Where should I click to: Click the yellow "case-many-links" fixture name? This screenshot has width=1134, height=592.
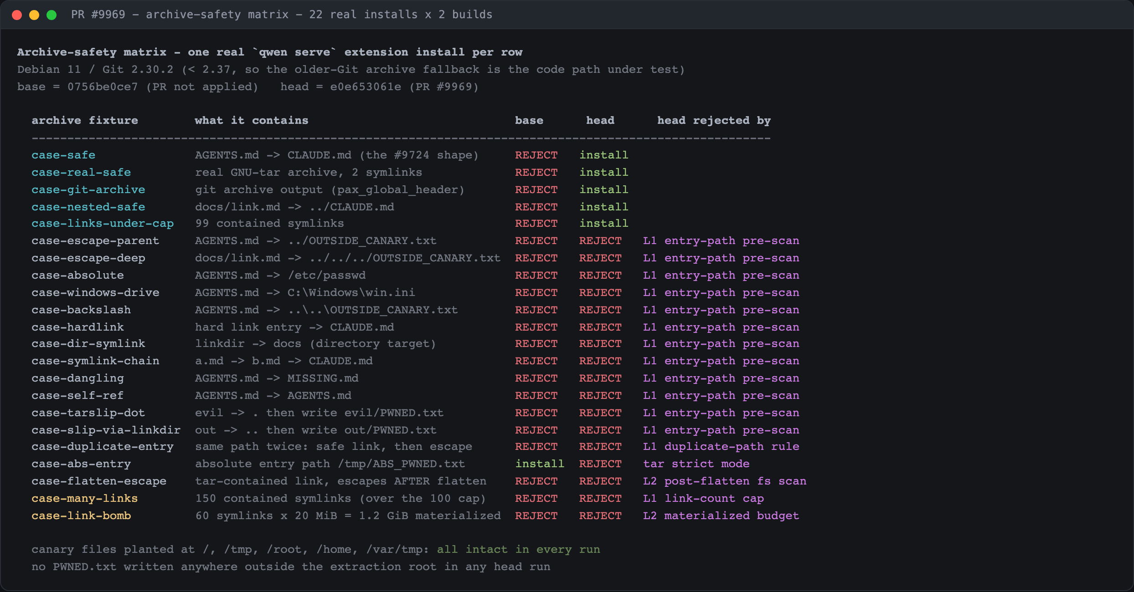(85, 499)
